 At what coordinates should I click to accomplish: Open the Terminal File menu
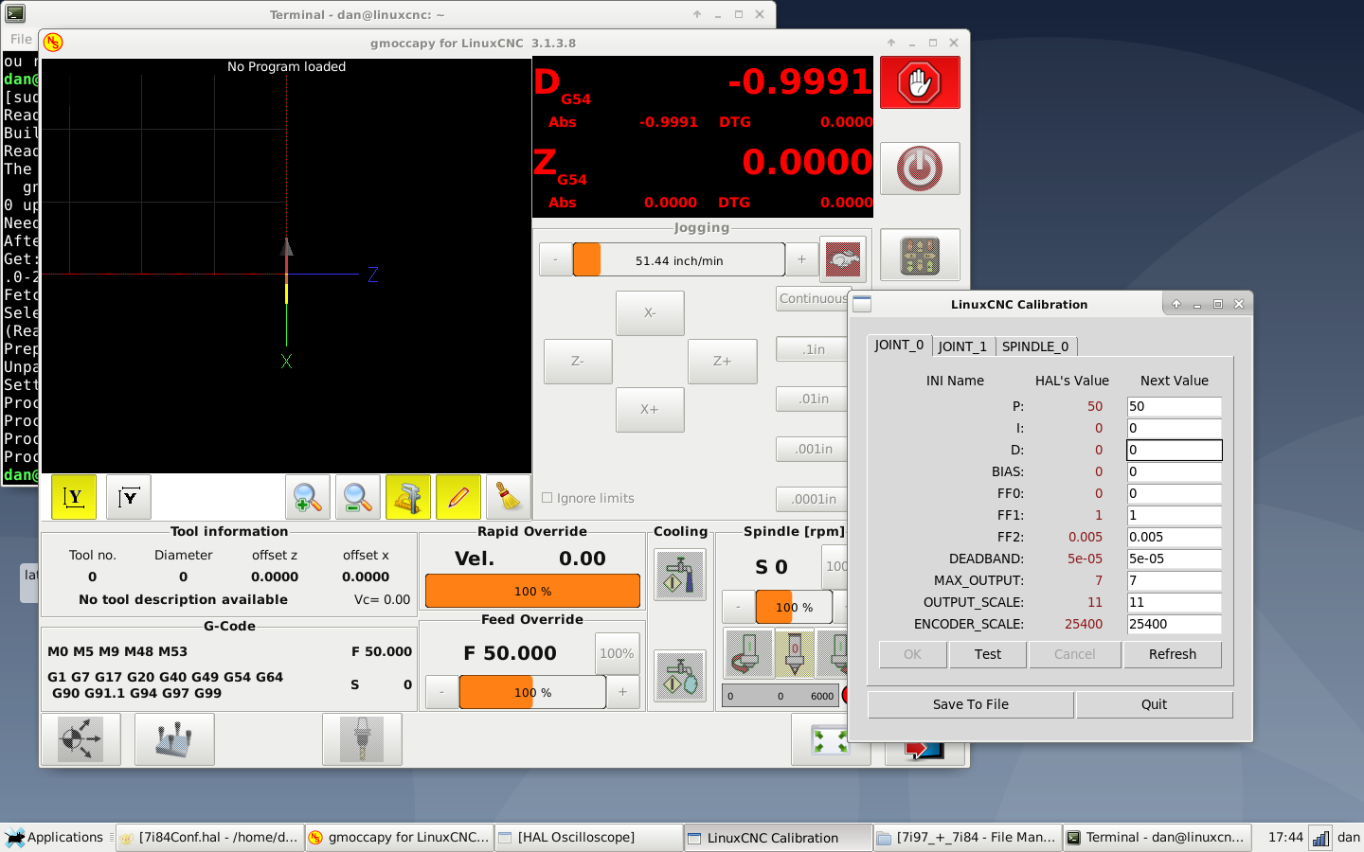tap(21, 39)
